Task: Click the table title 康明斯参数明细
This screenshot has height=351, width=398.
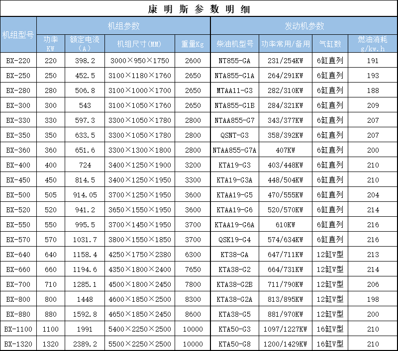Action: click(x=199, y=9)
